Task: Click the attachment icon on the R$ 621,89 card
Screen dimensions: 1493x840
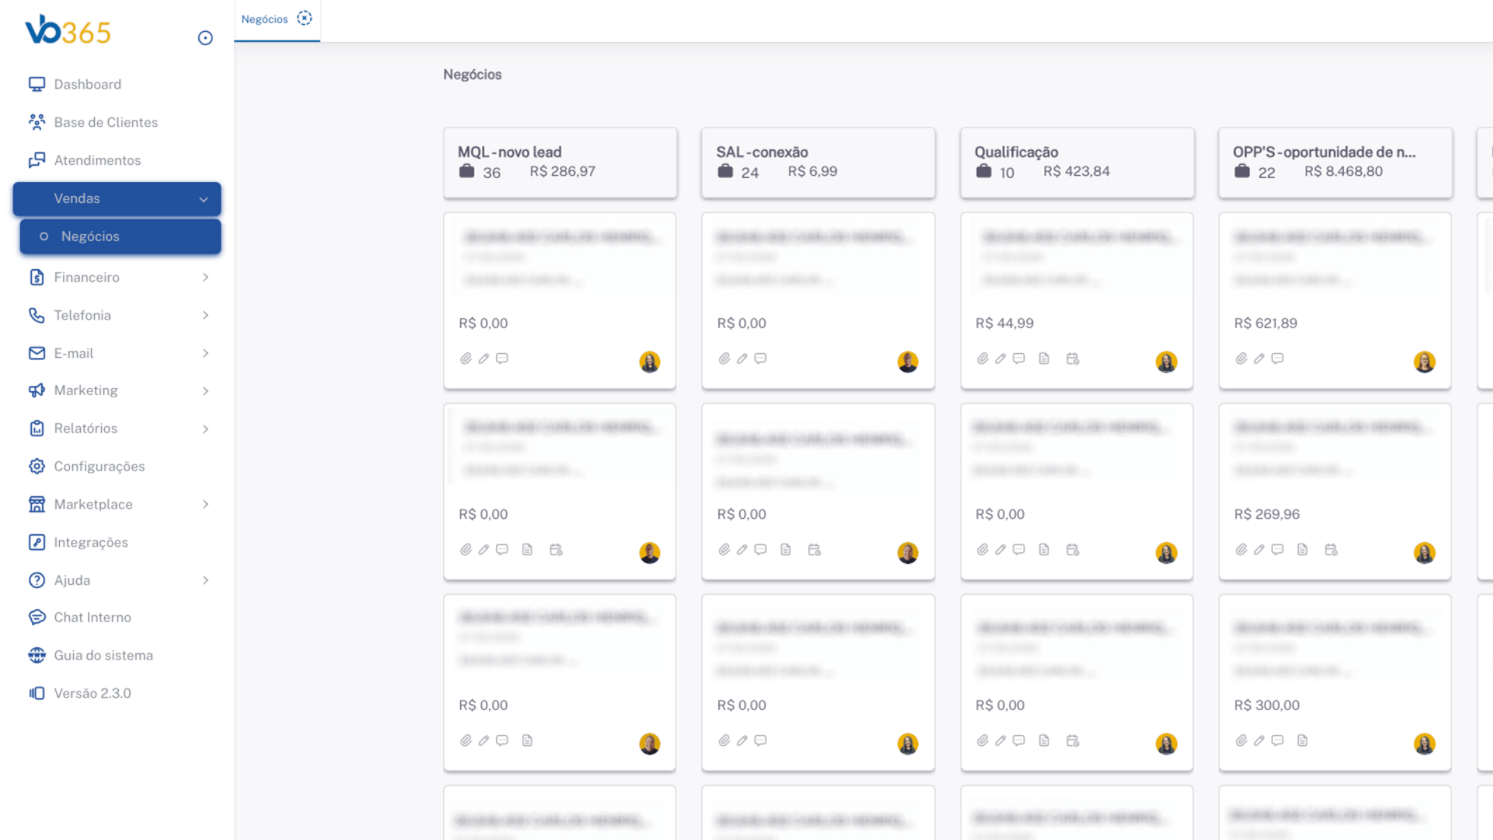Action: 1241,359
